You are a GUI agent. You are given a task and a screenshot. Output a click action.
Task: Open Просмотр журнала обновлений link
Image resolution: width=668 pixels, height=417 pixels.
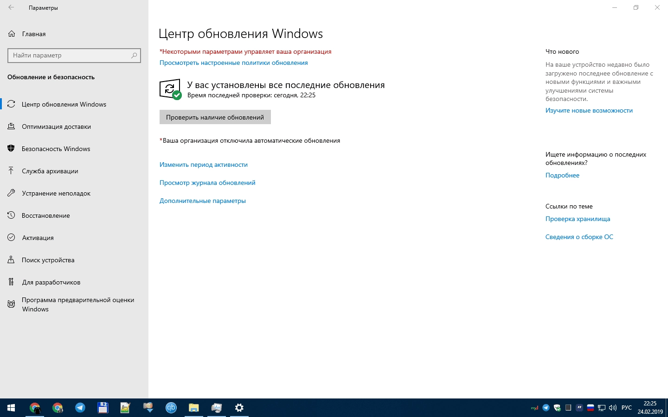point(207,183)
